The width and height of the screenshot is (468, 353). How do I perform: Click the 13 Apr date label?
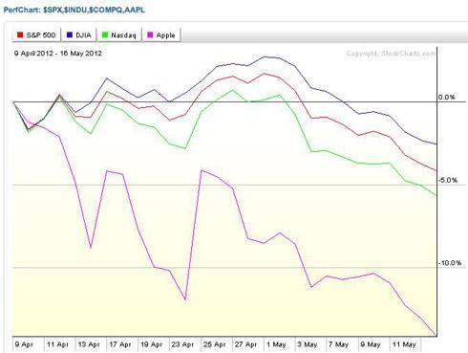click(x=89, y=344)
